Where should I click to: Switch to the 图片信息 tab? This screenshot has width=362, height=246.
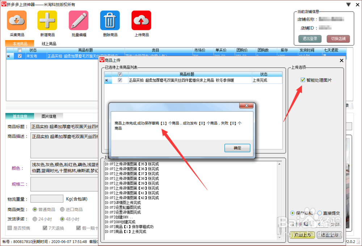click(x=49, y=116)
